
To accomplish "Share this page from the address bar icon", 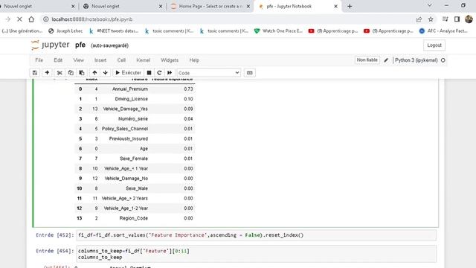I will click(419, 19).
